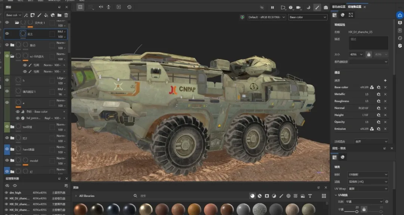Open the viewport Base color channel dropdown
Image resolution: width=404 pixels, height=215 pixels.
click(307, 17)
